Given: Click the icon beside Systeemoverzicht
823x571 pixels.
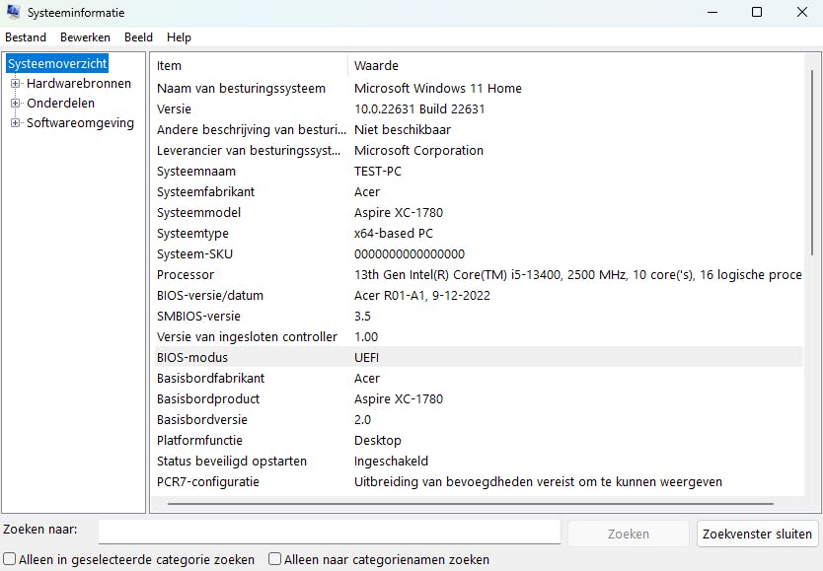Looking at the screenshot, I should (x=10, y=63).
